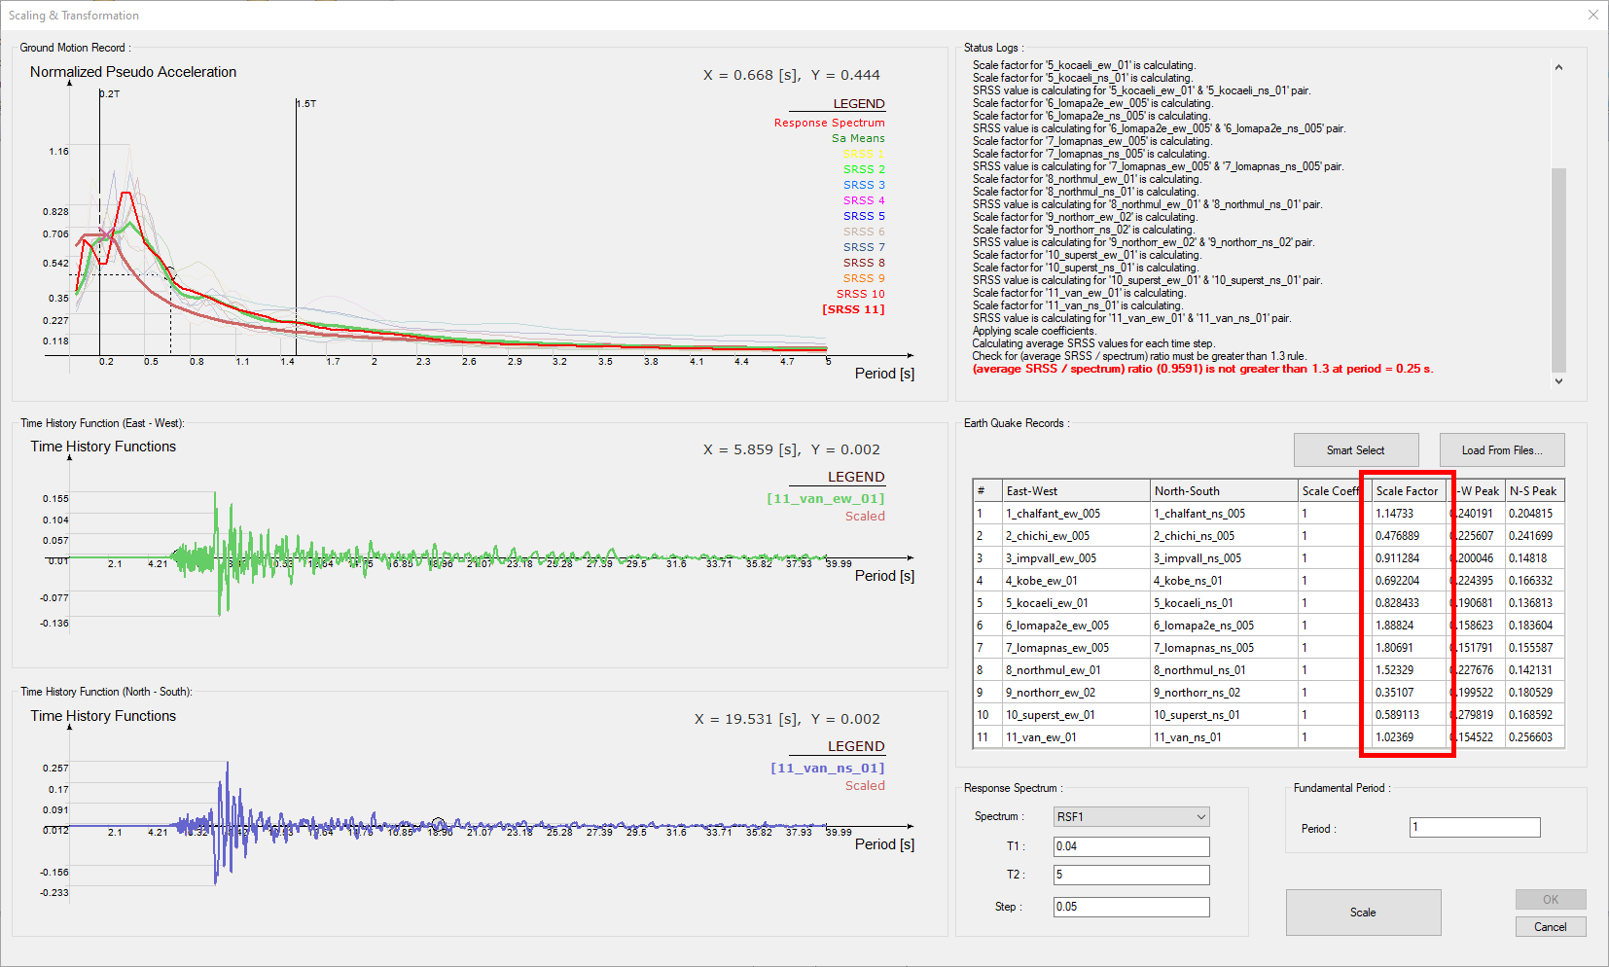This screenshot has width=1609, height=967.
Task: Click the Fundamental Period input field
Action: tap(1474, 828)
